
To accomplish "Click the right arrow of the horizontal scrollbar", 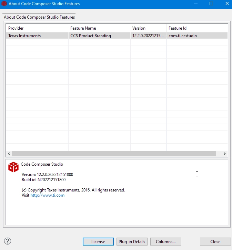I will [x=225, y=154].
